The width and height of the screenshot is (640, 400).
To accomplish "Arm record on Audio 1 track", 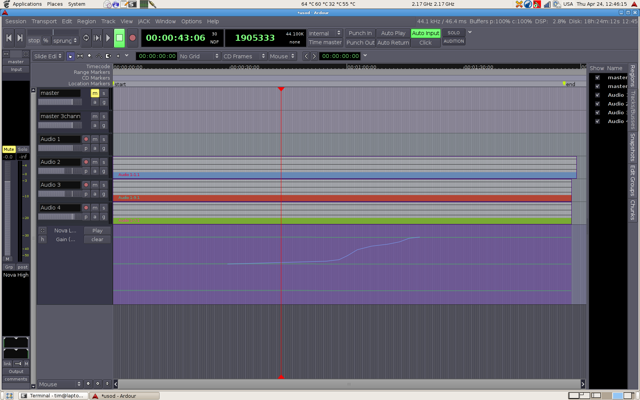I will pyautogui.click(x=86, y=139).
